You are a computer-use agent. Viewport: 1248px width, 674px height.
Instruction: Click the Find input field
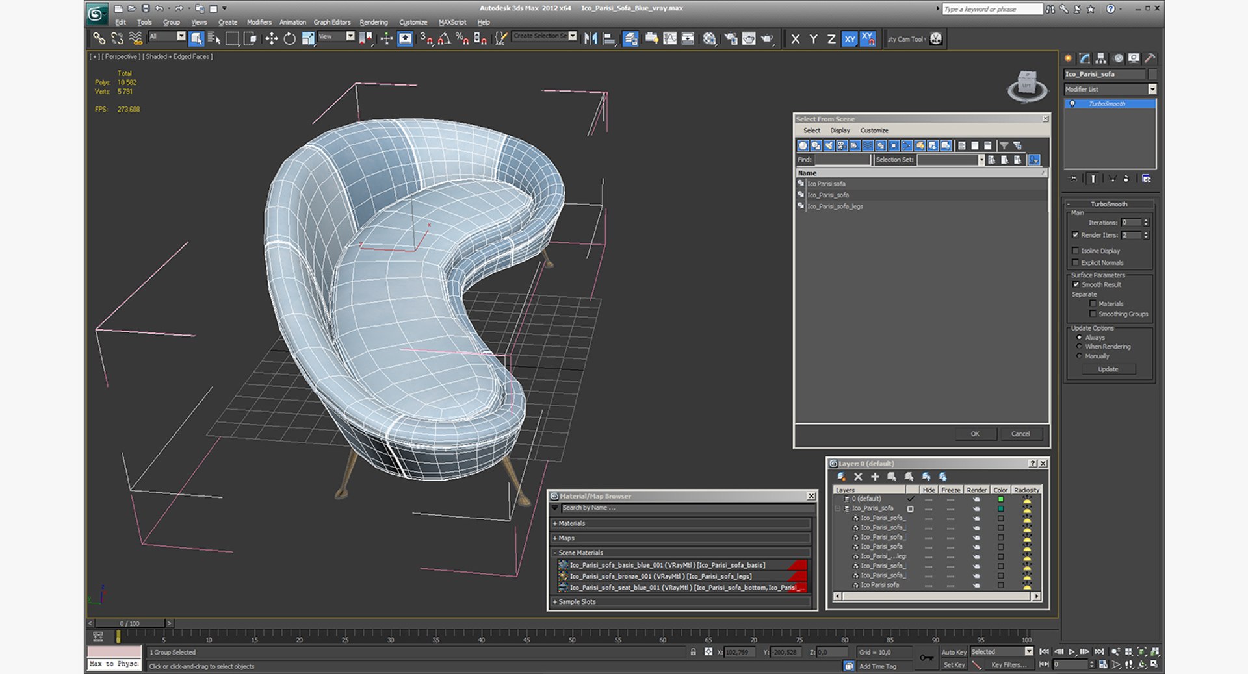click(x=842, y=160)
